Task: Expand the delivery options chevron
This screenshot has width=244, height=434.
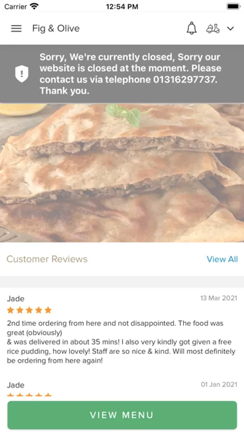Action: tap(231, 28)
